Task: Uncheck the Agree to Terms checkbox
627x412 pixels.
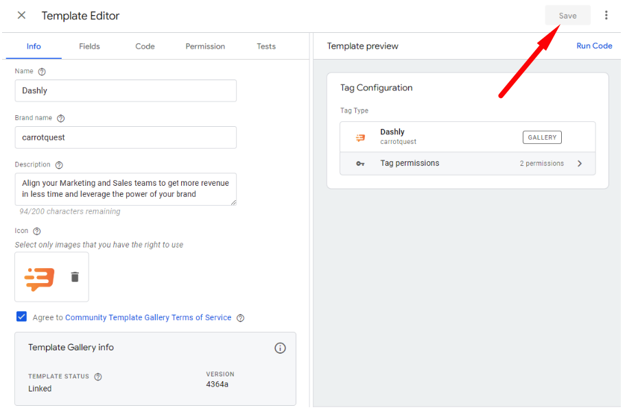Action: [21, 317]
